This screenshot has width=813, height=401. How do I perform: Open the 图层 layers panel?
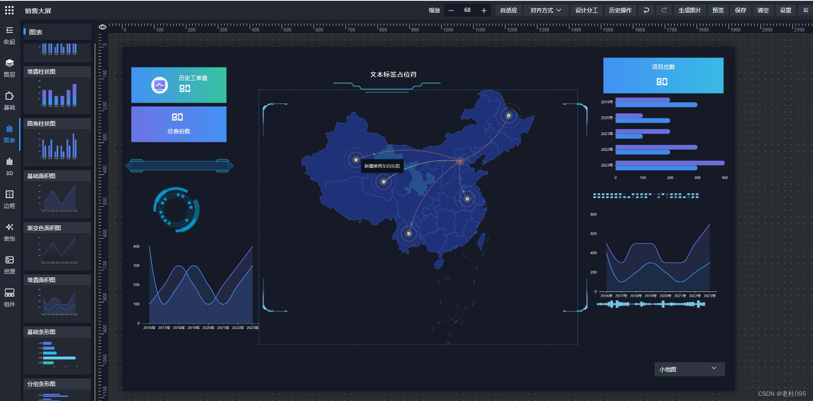pos(9,68)
